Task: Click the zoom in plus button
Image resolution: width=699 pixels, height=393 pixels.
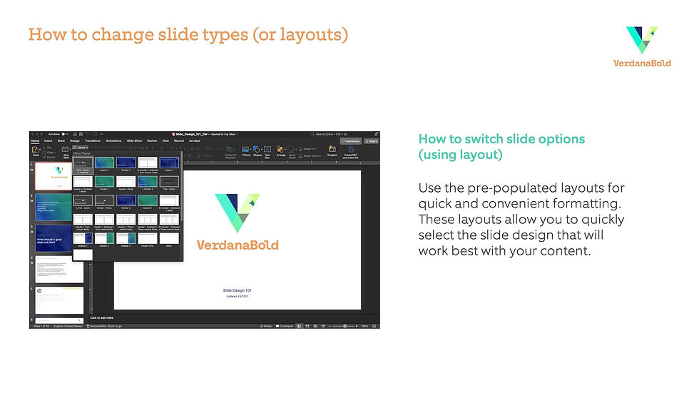Action: click(357, 326)
